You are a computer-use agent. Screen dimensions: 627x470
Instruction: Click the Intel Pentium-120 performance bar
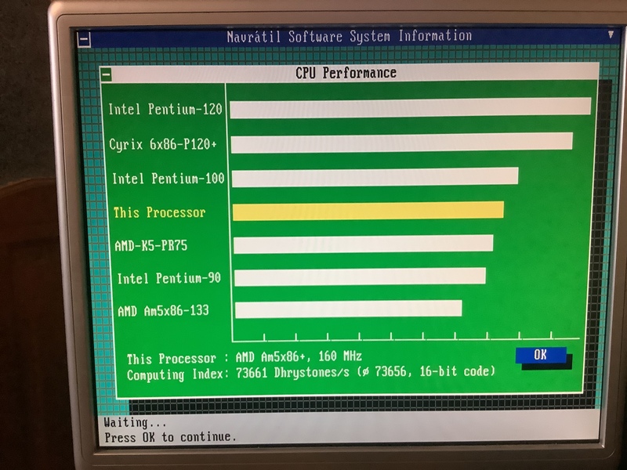(x=411, y=108)
